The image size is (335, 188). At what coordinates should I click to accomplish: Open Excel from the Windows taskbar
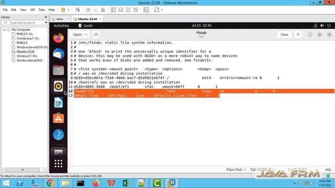tap(126, 183)
